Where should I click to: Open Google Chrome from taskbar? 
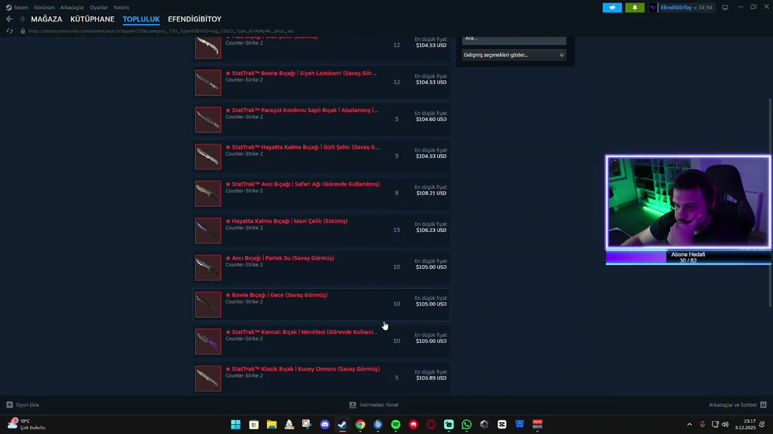(360, 424)
